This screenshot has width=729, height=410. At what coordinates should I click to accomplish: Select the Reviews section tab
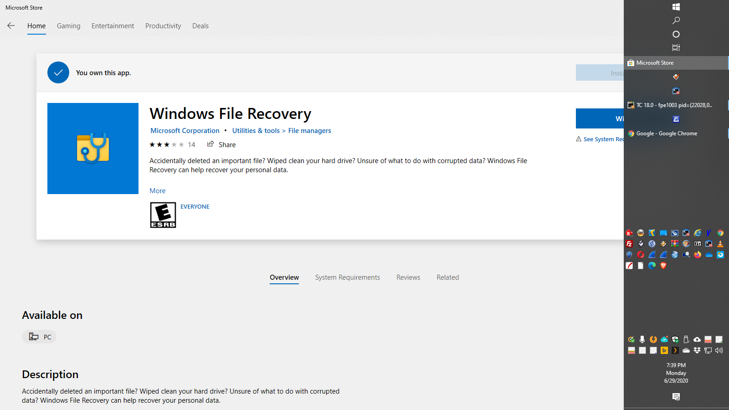[x=408, y=277]
